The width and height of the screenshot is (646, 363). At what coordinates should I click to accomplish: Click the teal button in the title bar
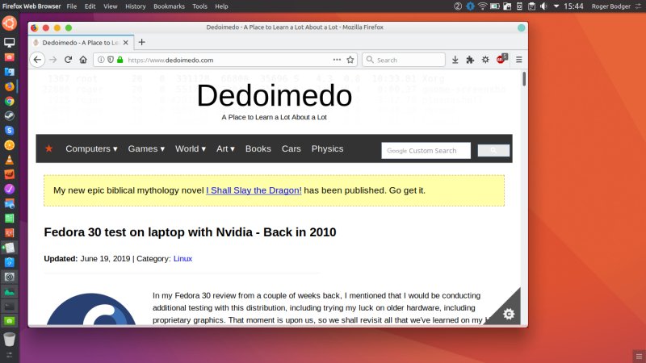tap(521, 27)
